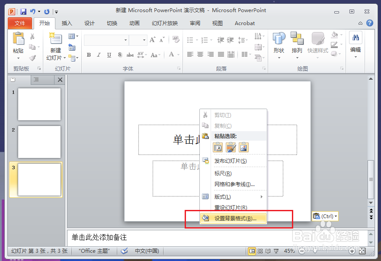
Task: Toggle text Shadow formatting
Action: pyautogui.click(x=119, y=55)
